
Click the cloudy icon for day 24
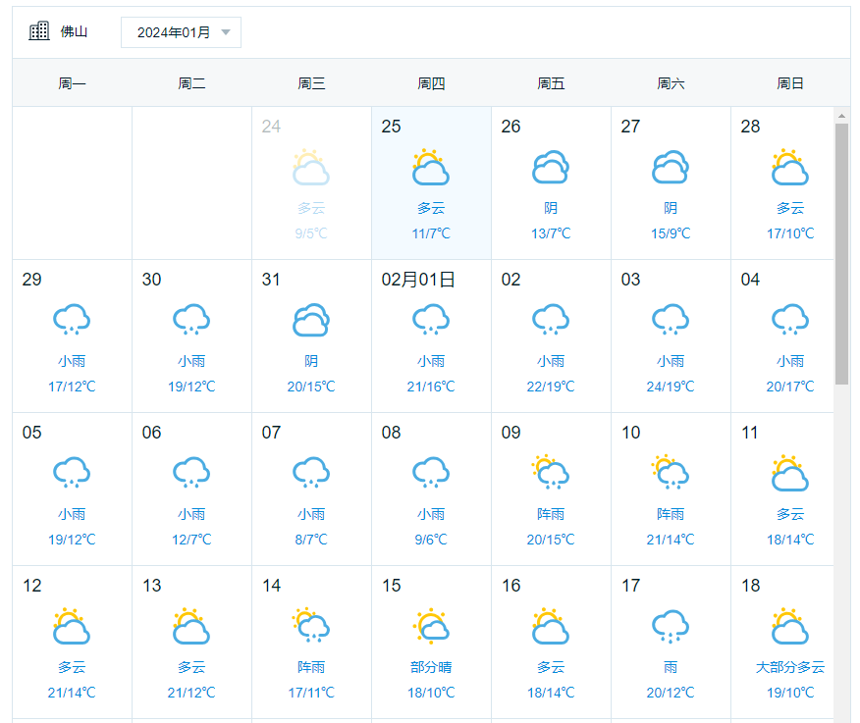coord(311,167)
